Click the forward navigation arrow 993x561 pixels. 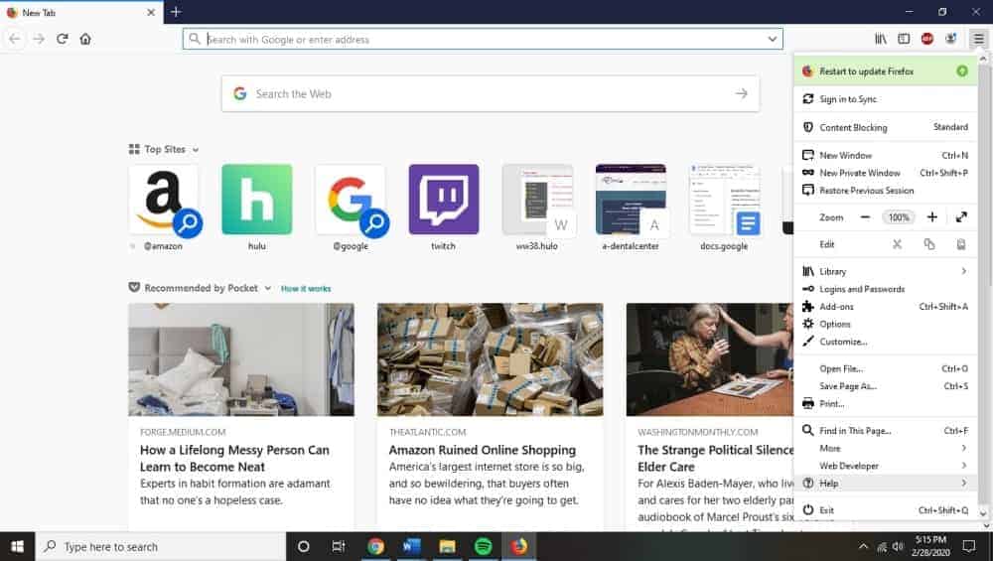pyautogui.click(x=39, y=39)
